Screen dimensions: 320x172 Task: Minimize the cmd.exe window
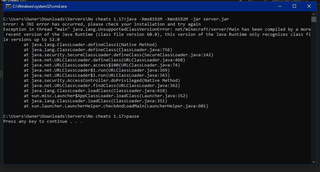tap(280, 6)
